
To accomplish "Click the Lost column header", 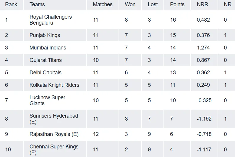I will point(153,4).
